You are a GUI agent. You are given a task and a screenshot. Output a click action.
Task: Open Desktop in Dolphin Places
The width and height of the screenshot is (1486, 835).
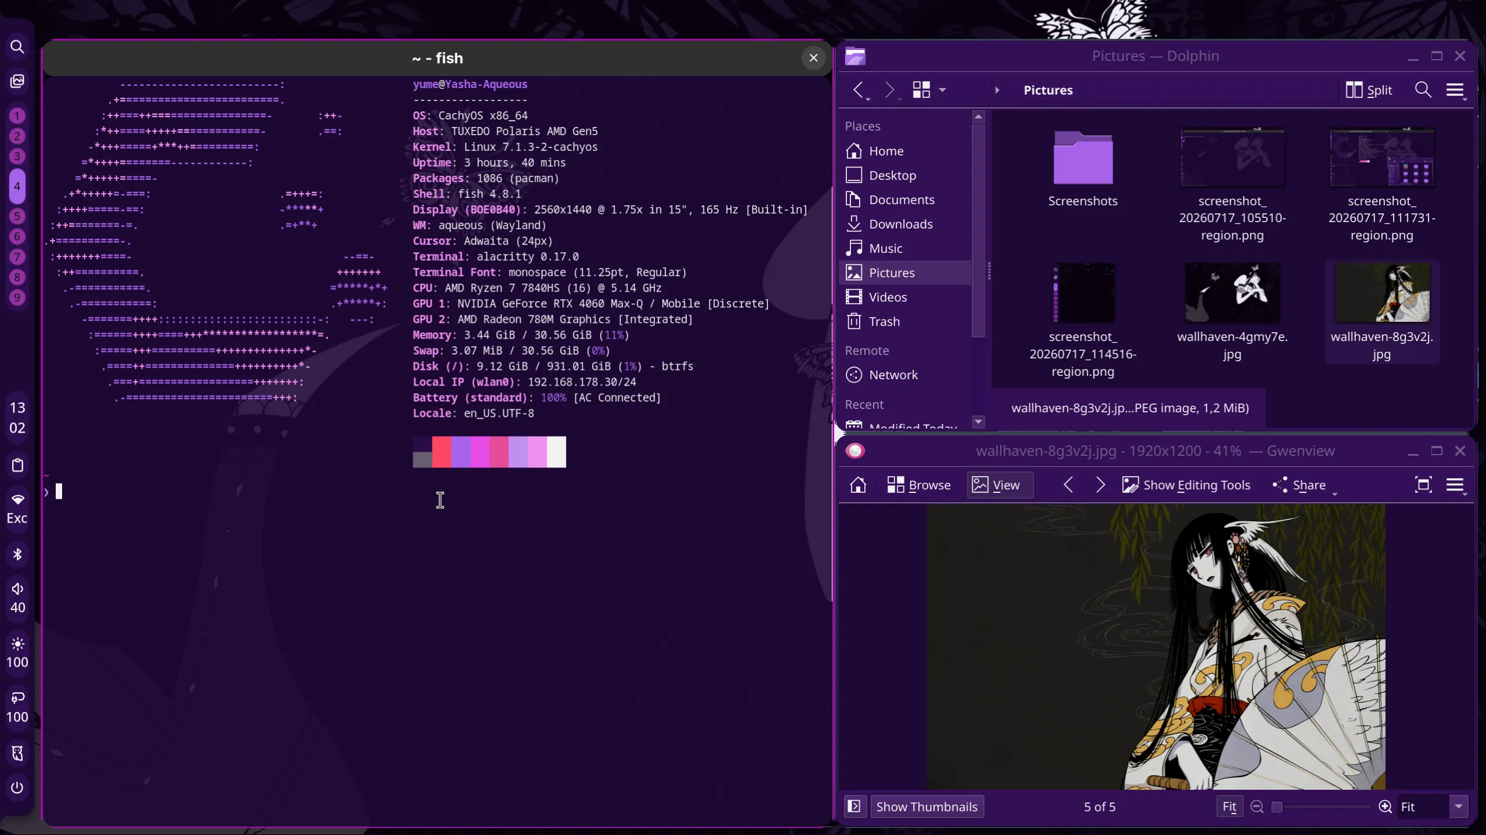(906, 175)
